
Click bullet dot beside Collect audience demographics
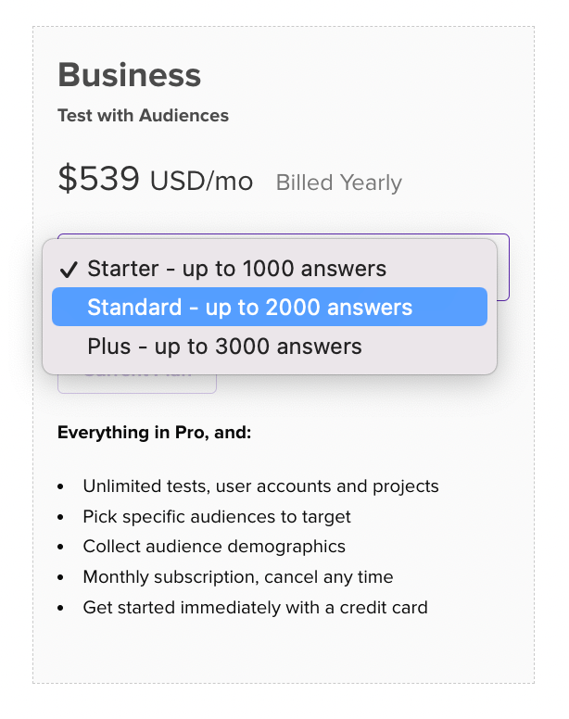pos(60,548)
